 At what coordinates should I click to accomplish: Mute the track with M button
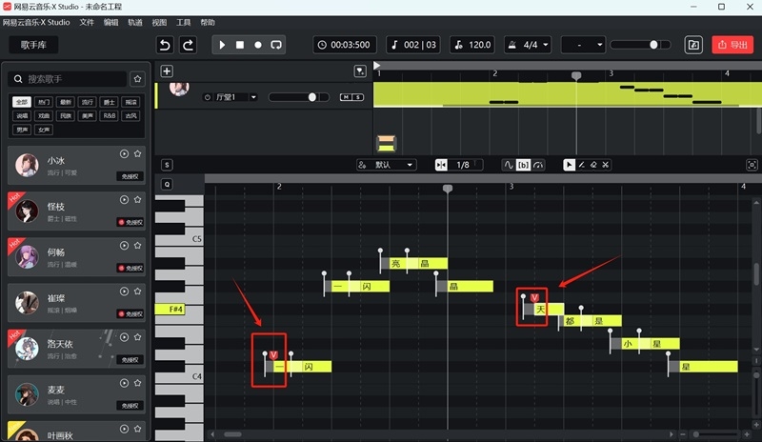click(346, 97)
